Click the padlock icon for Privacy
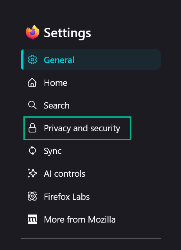The image size is (181, 250). point(32,128)
